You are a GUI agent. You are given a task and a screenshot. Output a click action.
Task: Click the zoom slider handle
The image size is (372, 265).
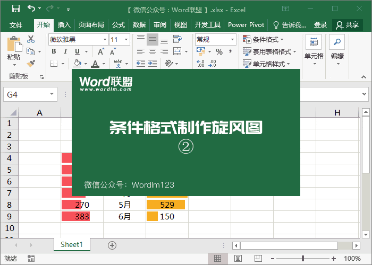[x=303, y=259]
